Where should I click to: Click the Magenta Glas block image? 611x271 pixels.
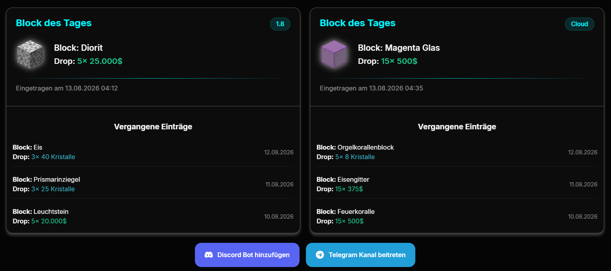click(x=334, y=54)
